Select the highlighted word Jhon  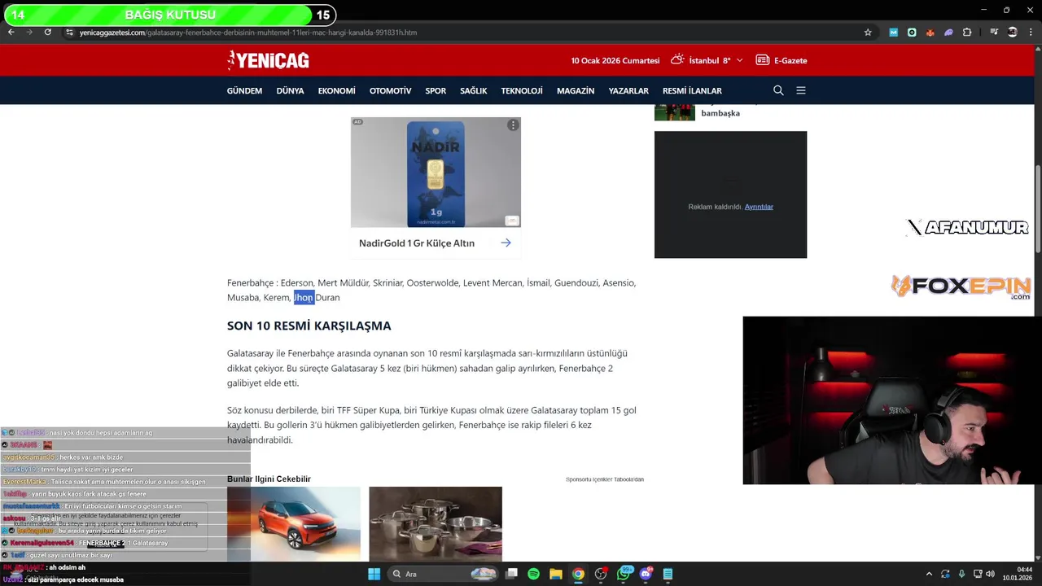point(304,298)
